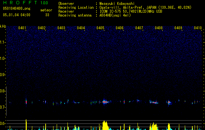Click the 0.7 kHz axis label
Viewport: 205px width, 130px height.
click(3, 107)
